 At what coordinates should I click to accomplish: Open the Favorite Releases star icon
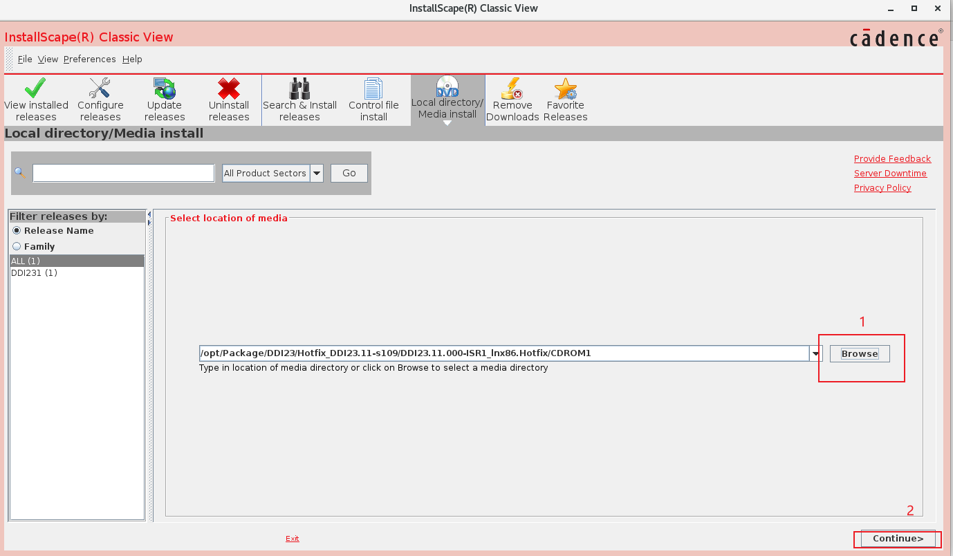click(x=565, y=89)
